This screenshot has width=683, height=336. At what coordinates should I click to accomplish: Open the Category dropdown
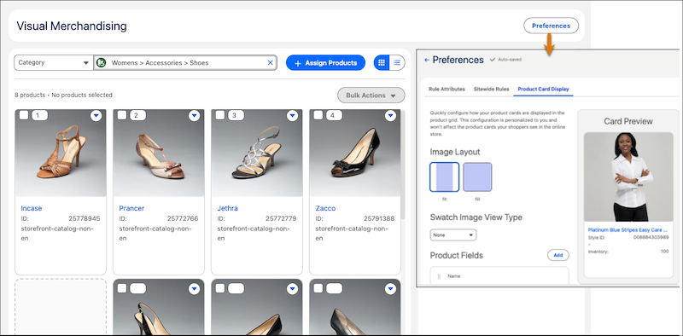54,62
